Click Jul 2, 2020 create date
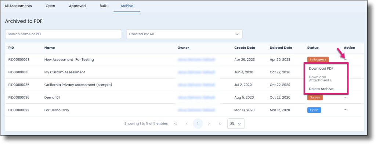Viewport: 376px width, 144px height. [x=243, y=85]
